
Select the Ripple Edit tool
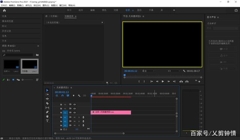[47, 99]
